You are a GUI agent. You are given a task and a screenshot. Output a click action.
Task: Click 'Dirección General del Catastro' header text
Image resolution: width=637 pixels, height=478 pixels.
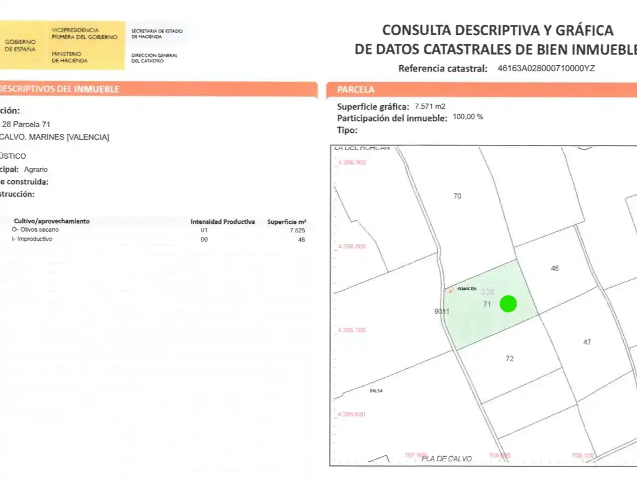(x=155, y=58)
